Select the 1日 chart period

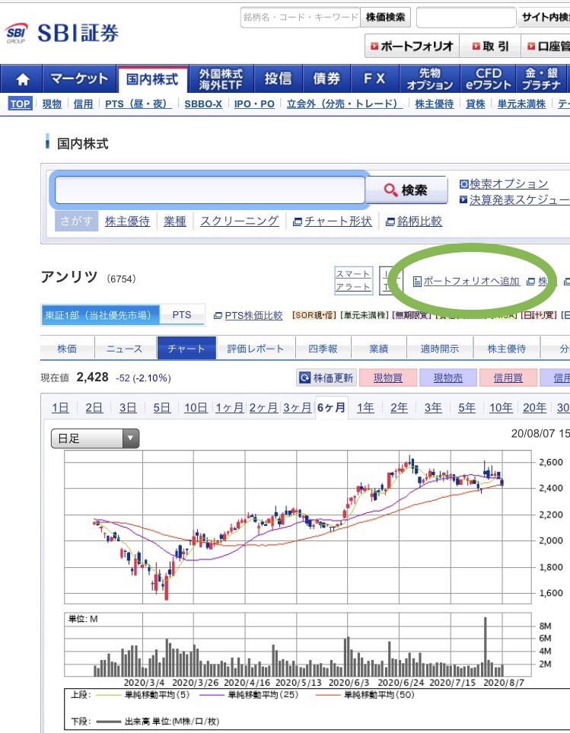(60, 408)
